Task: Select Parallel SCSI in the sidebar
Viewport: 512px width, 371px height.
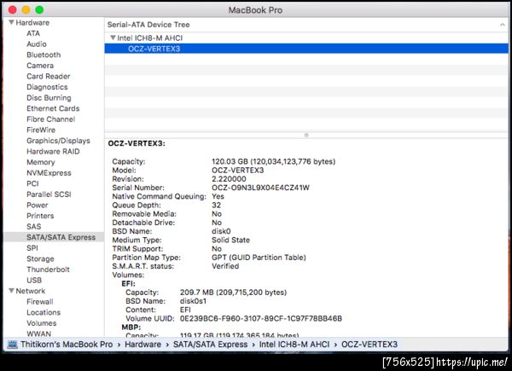Action: (x=49, y=194)
